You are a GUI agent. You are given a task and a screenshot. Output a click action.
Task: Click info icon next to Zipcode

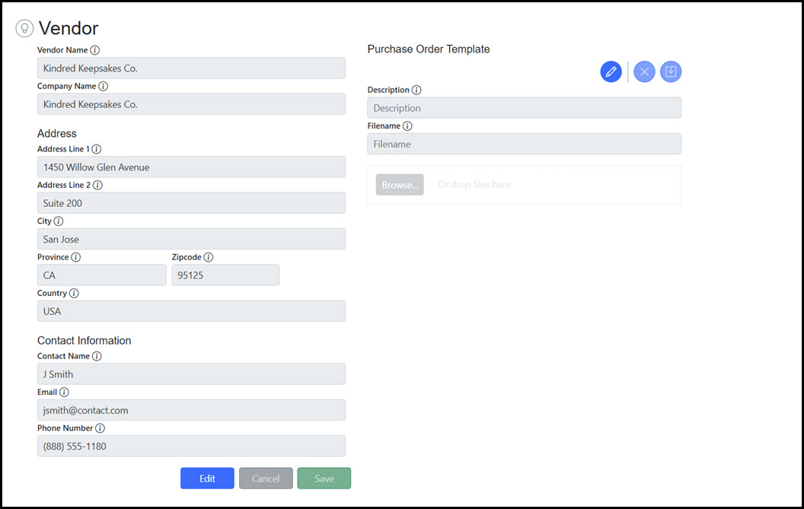tap(209, 257)
